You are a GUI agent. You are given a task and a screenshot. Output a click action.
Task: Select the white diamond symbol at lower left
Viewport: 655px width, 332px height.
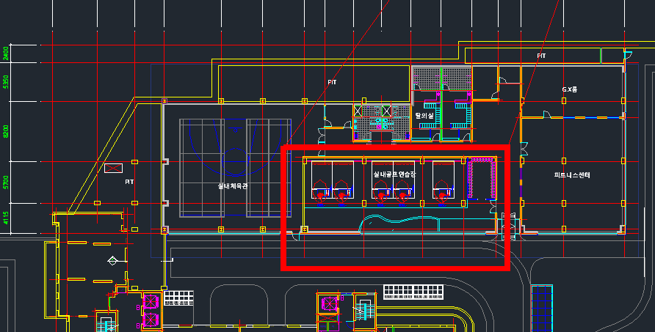(x=112, y=260)
